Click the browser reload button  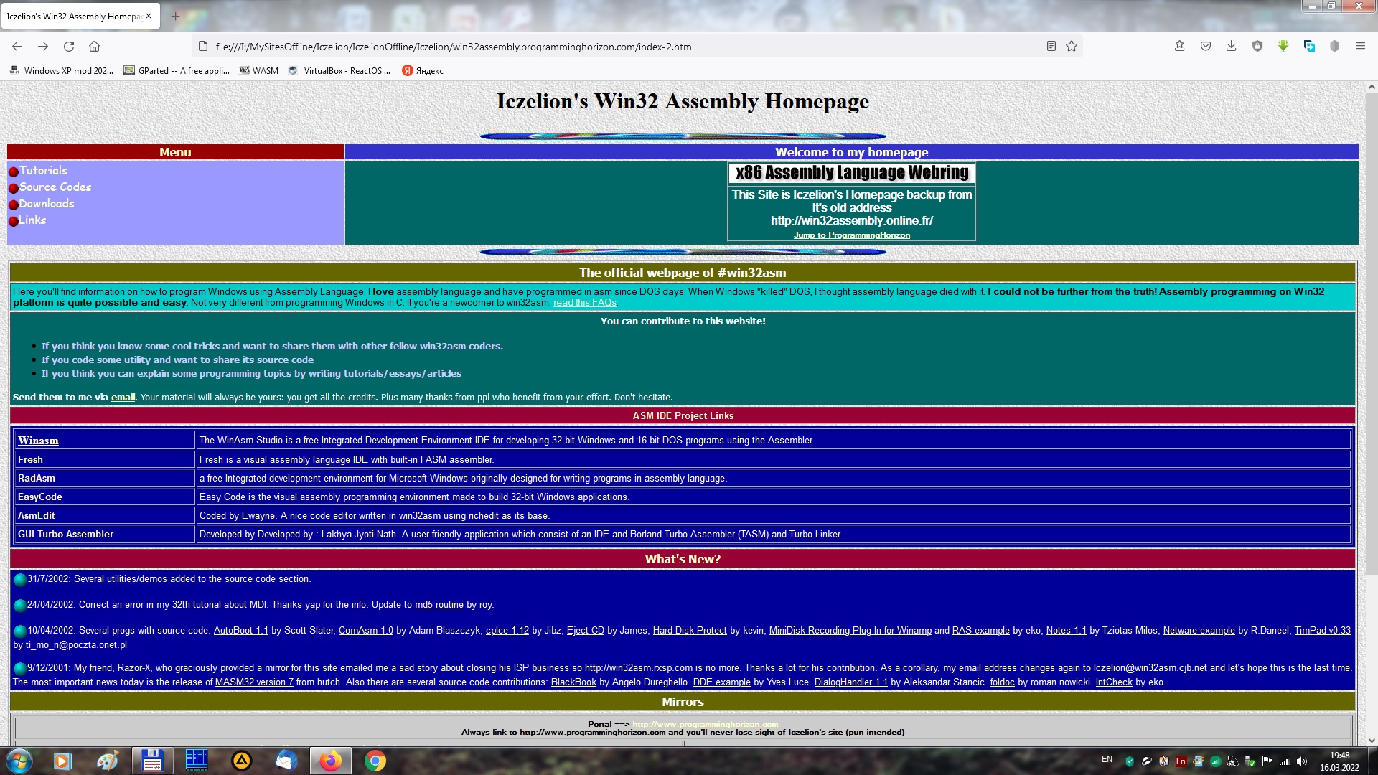(x=69, y=47)
